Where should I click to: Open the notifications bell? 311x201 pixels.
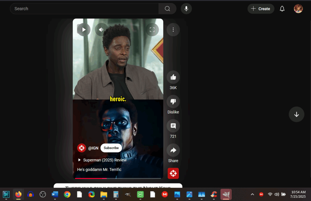click(x=282, y=9)
